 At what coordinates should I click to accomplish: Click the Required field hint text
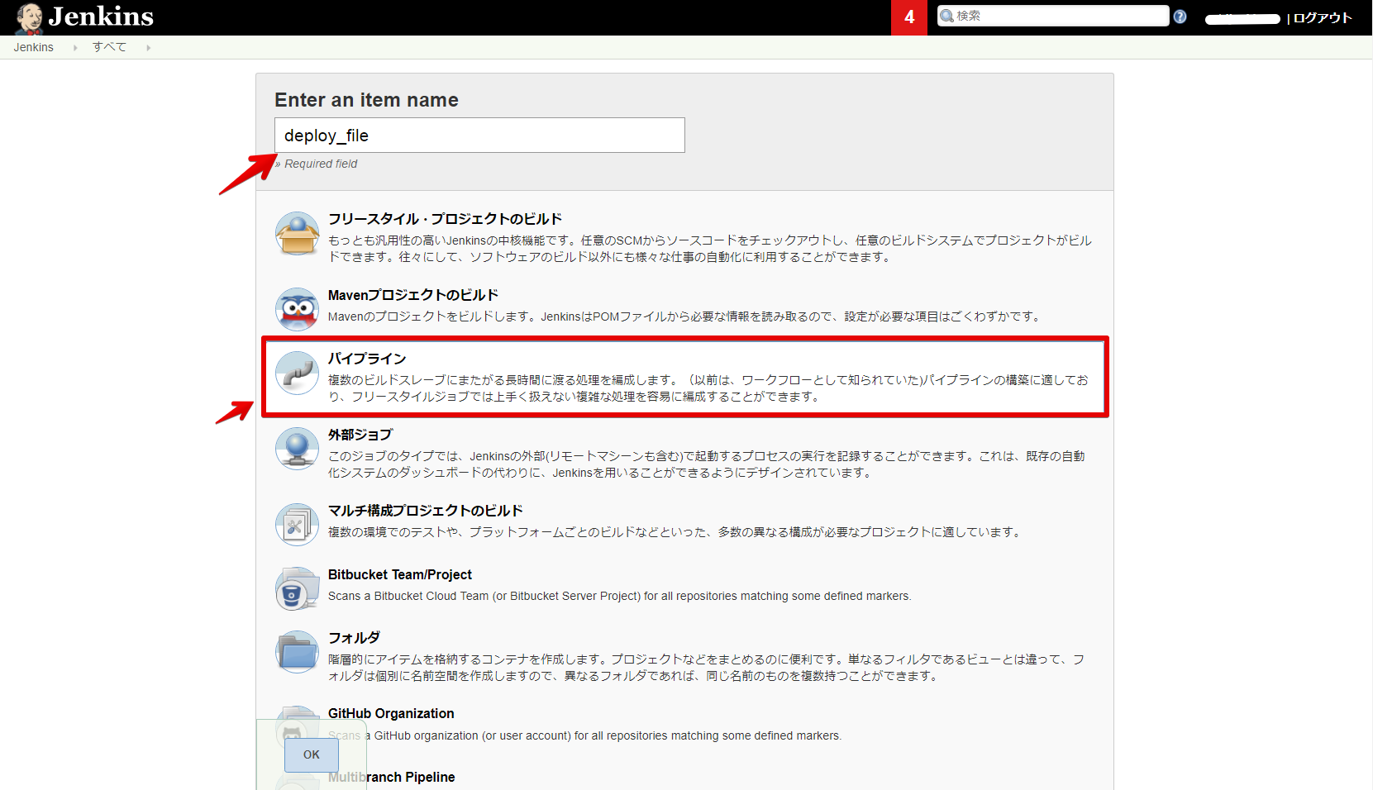(x=321, y=164)
